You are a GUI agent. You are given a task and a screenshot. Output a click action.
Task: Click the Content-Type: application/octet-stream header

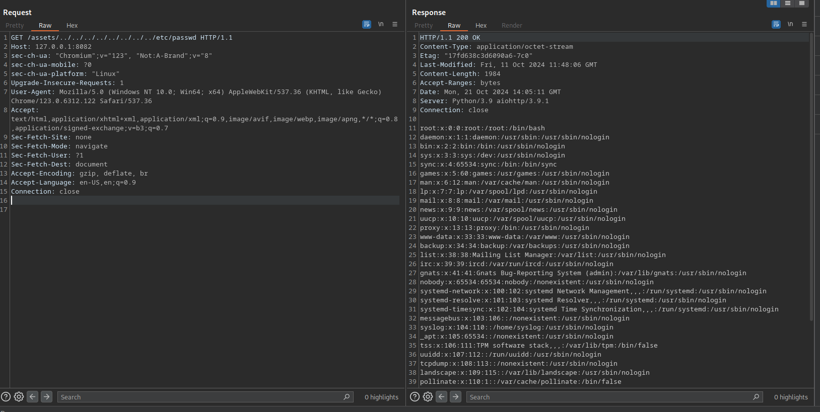[497, 47]
